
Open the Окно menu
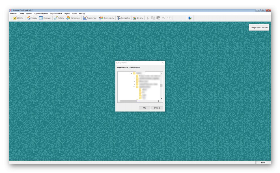click(x=75, y=14)
